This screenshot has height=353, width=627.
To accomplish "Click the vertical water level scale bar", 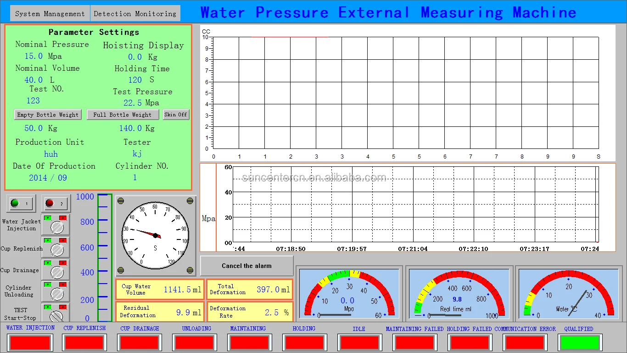I will 104,257.
